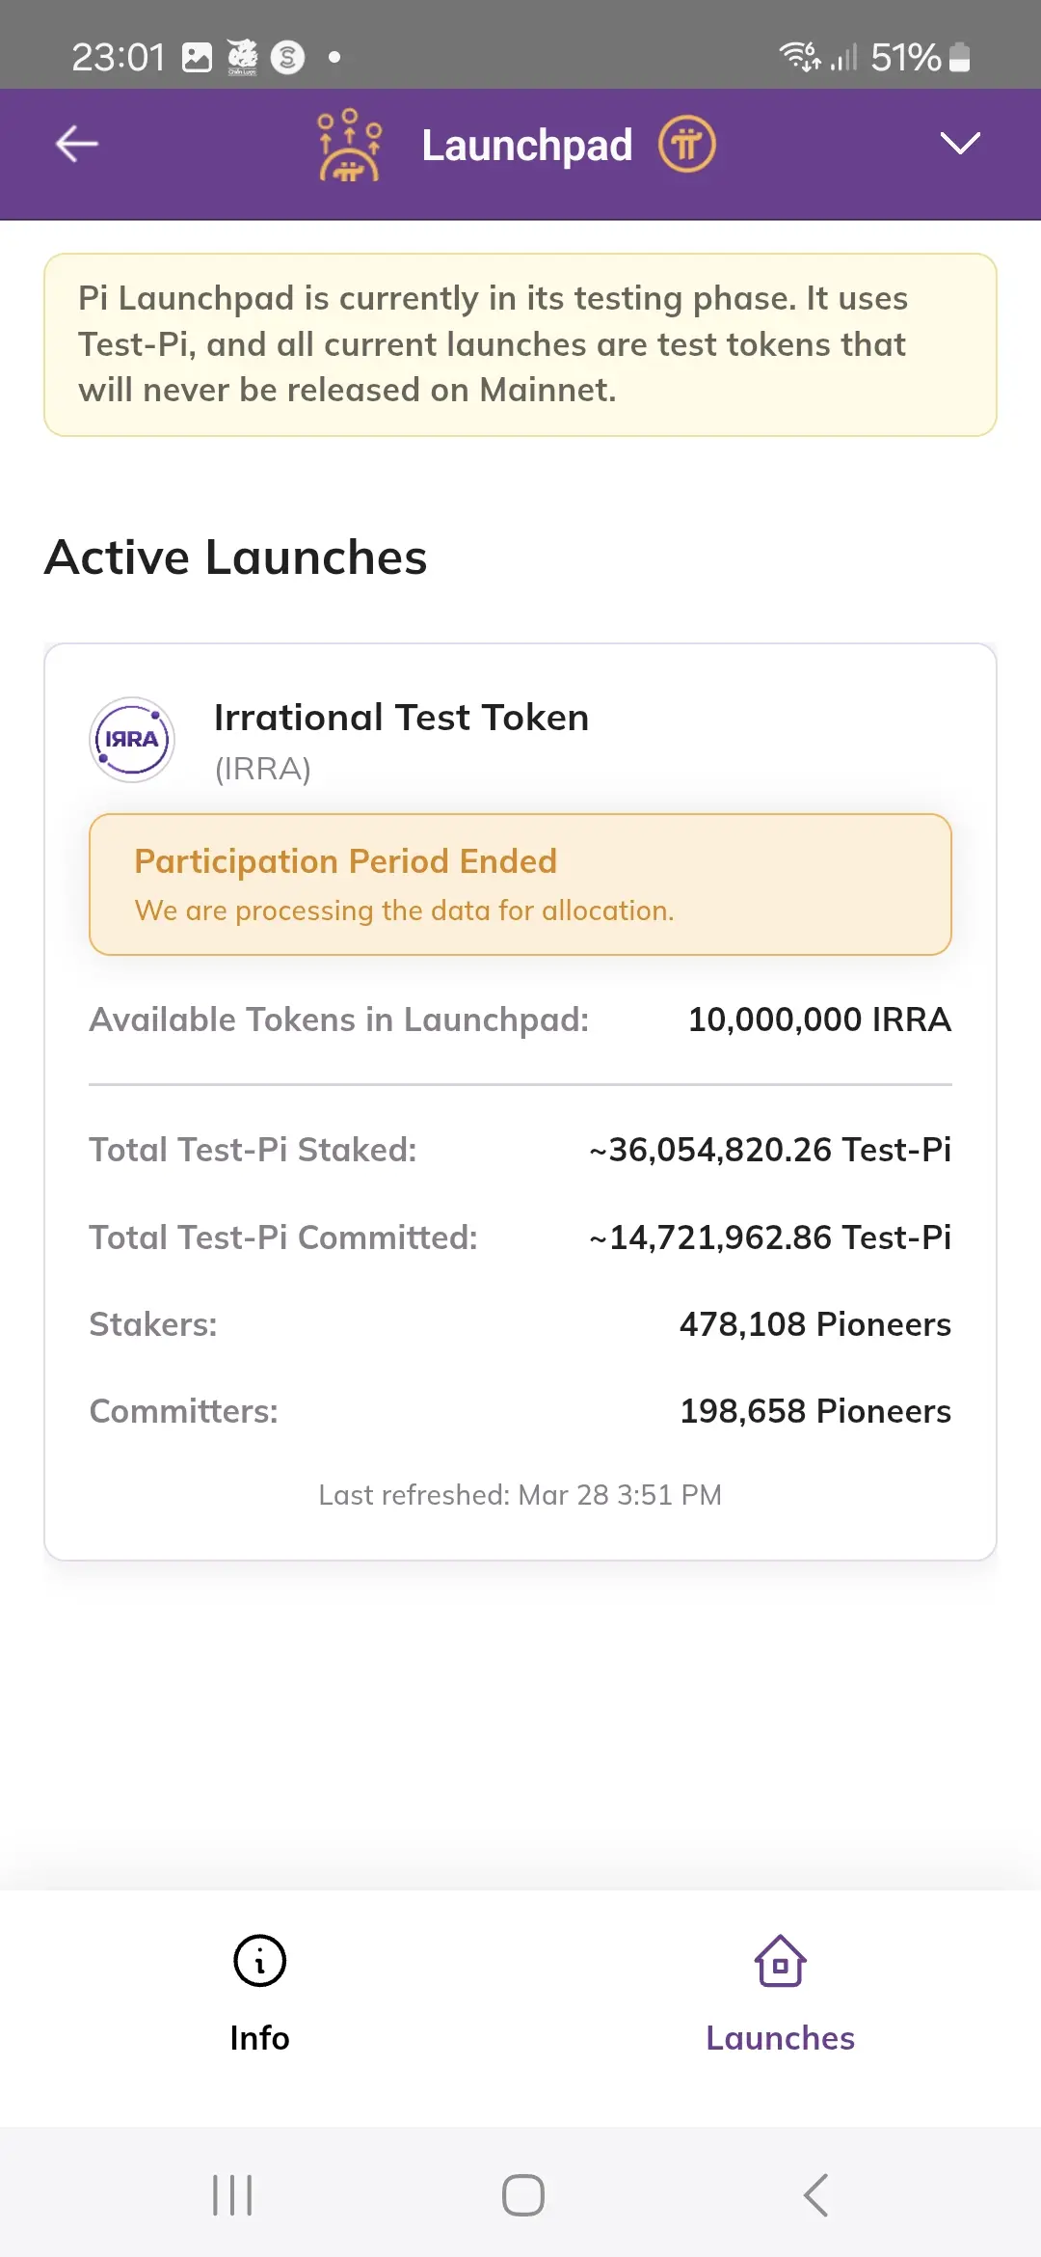This screenshot has height=2257, width=1041.
Task: Click the Launchpad header title
Action: (526, 146)
